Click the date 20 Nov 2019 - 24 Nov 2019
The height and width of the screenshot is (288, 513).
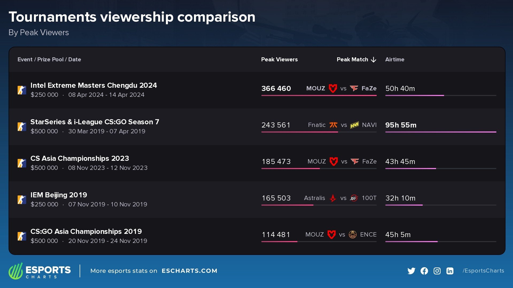[108, 241]
